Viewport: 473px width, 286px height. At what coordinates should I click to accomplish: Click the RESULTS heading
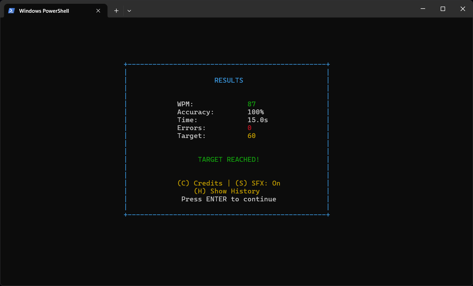pyautogui.click(x=229, y=80)
